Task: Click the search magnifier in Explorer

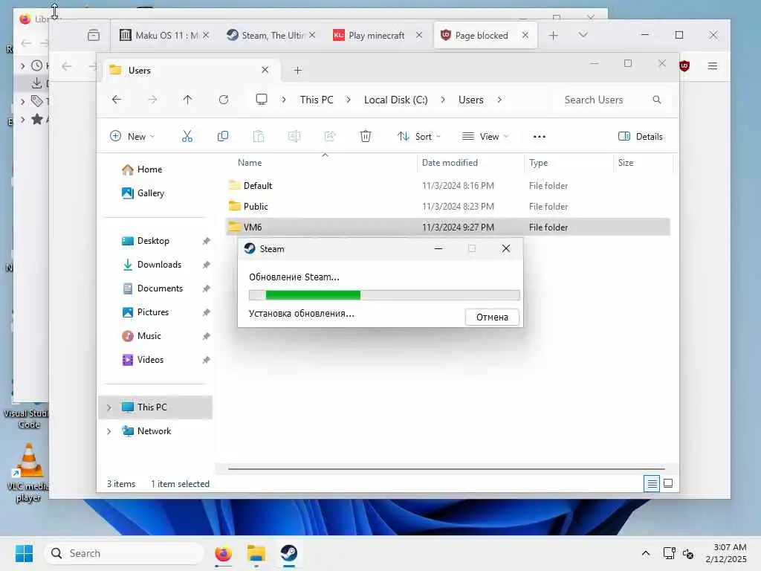Action: coord(657,100)
